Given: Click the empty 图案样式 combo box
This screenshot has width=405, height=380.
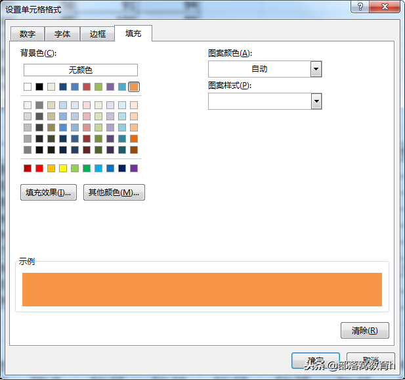Looking at the screenshot, I should click(265, 101).
